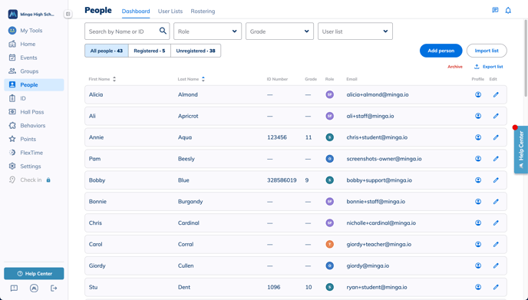The image size is (528, 300).
Task: Switch to the User Lists tab
Action: pyautogui.click(x=170, y=11)
